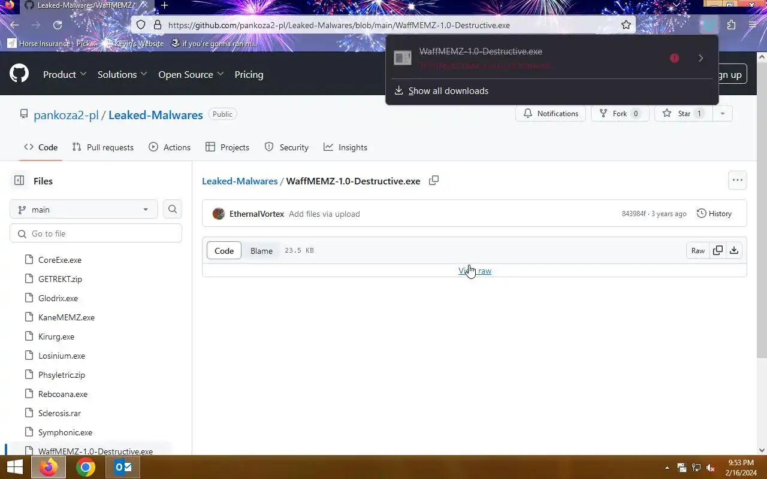Click the browser URL address bar
Viewport: 767px width, 479px height.
click(383, 25)
